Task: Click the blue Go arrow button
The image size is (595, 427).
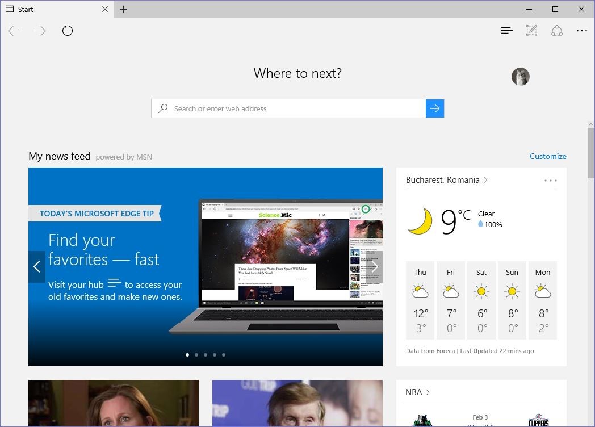Action: 434,108
